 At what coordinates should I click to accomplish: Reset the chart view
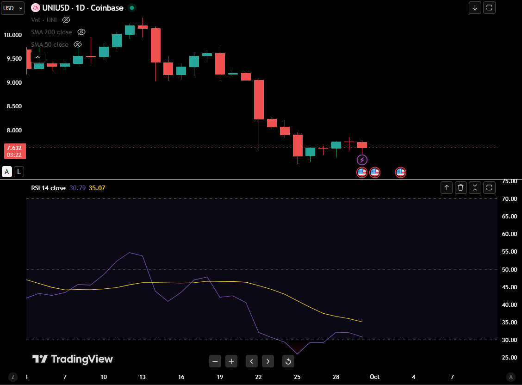coord(287,361)
